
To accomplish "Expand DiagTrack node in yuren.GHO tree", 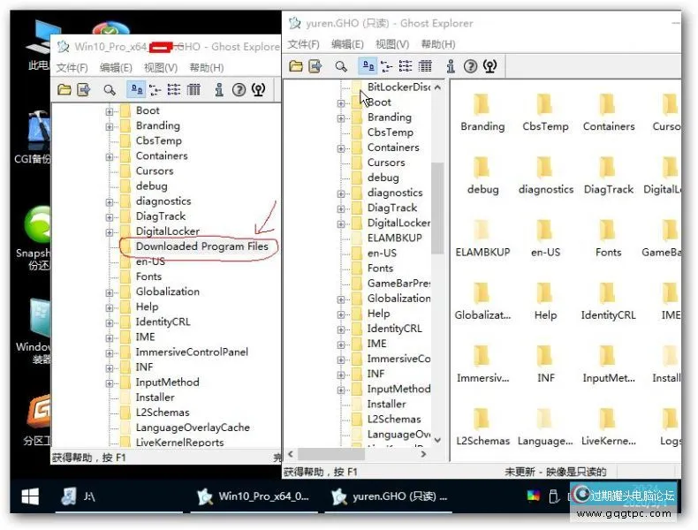I will point(341,208).
